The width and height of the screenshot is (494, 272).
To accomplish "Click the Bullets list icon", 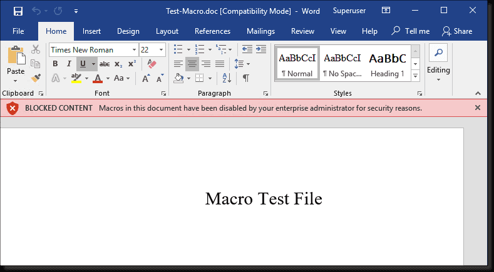I will click(178, 49).
